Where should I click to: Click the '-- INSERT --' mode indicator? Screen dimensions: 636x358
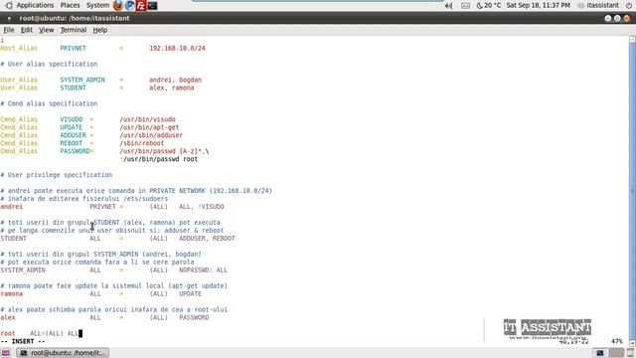[23, 341]
